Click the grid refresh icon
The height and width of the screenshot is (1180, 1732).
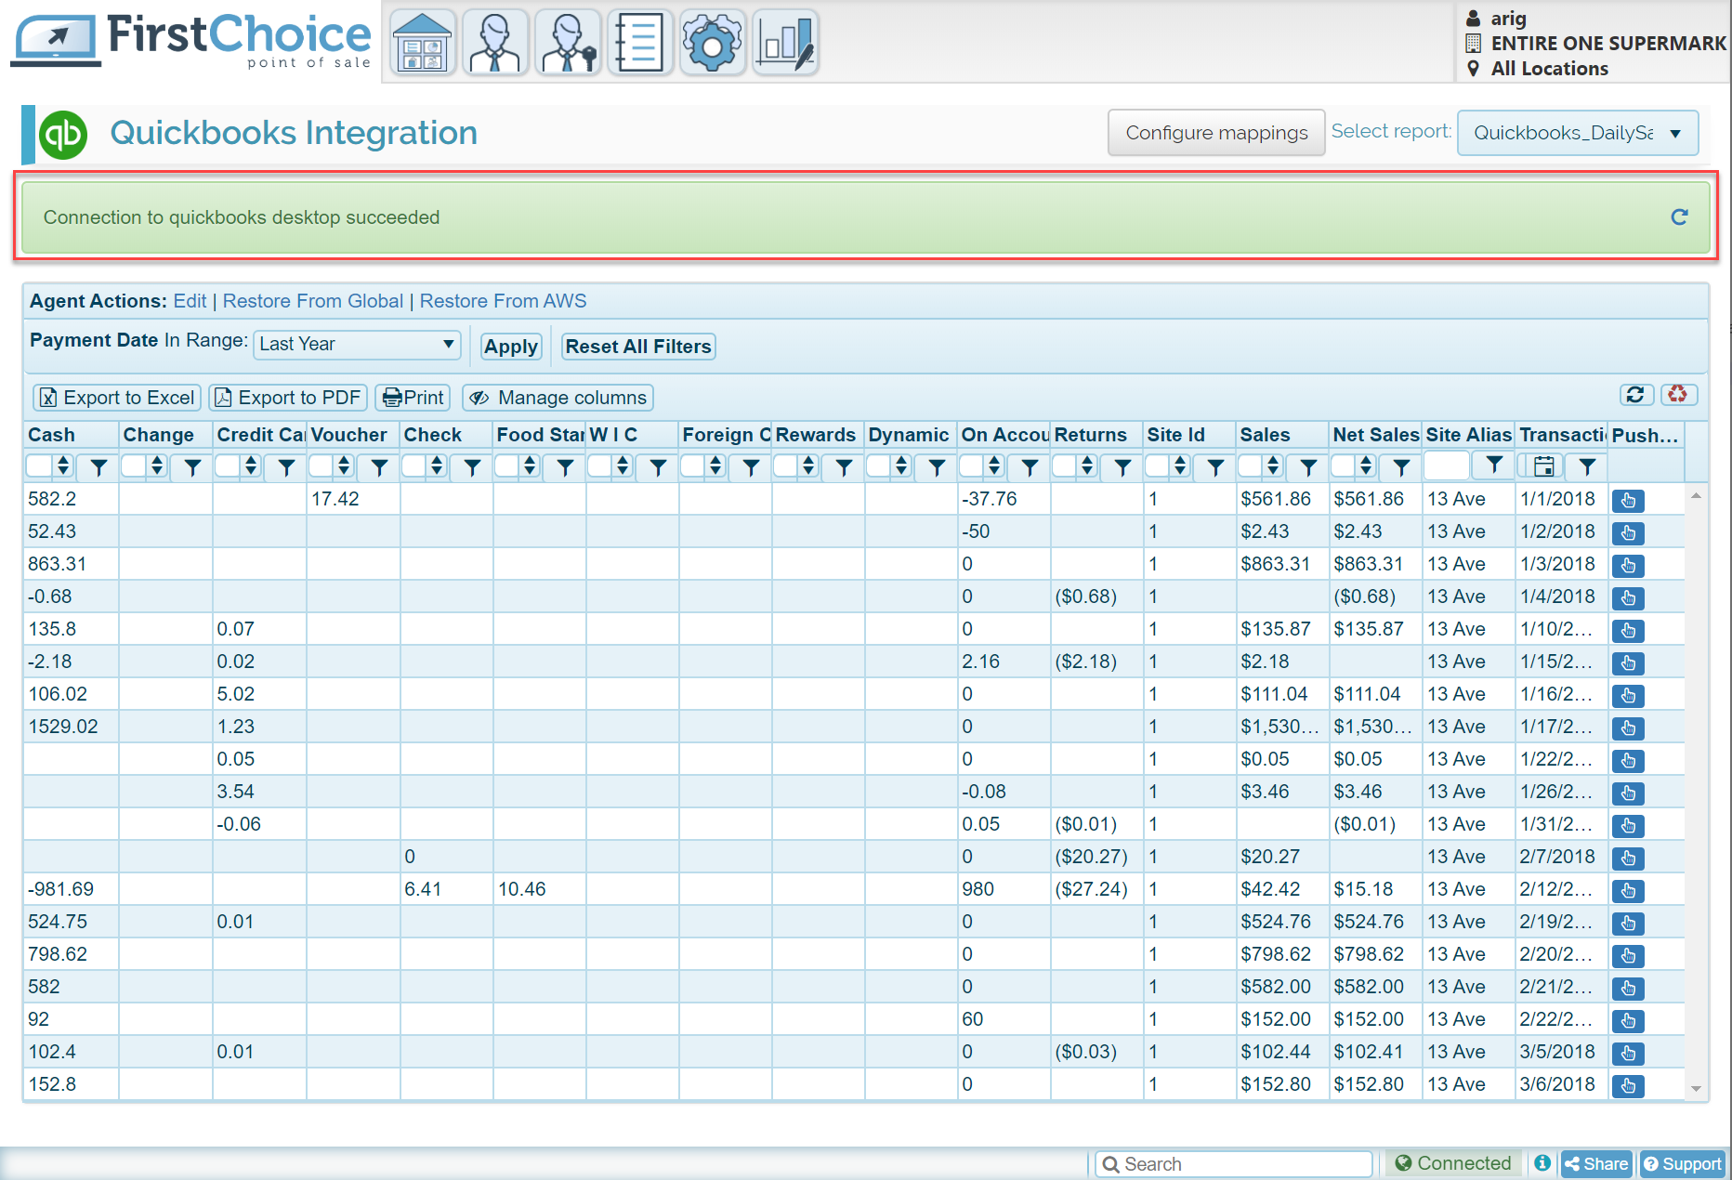[x=1636, y=395]
